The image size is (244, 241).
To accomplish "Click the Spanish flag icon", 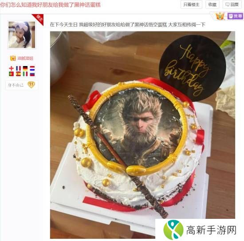I will (x=18, y=74).
